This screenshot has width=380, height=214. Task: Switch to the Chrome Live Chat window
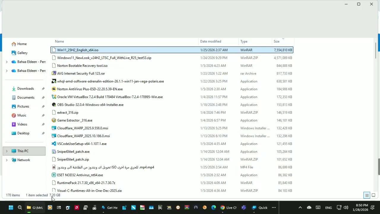tap(228, 208)
